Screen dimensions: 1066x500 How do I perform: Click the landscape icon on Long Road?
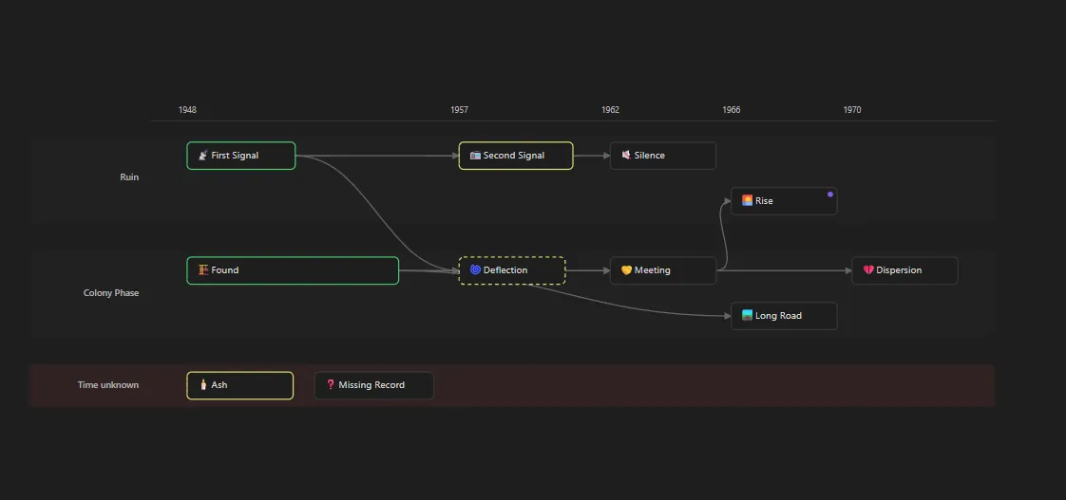pyautogui.click(x=747, y=315)
